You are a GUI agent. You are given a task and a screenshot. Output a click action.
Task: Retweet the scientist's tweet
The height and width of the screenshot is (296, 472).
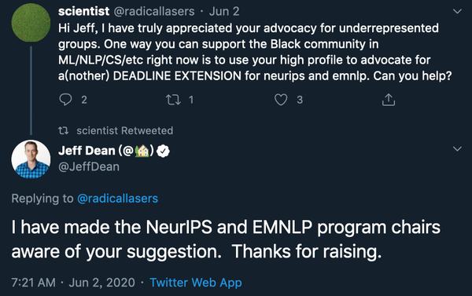173,100
